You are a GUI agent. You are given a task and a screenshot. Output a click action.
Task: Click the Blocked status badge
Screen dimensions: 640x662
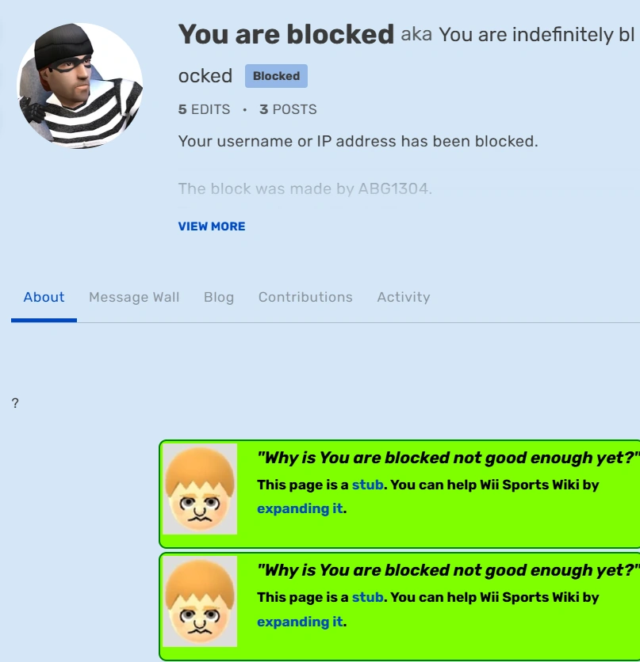point(276,76)
